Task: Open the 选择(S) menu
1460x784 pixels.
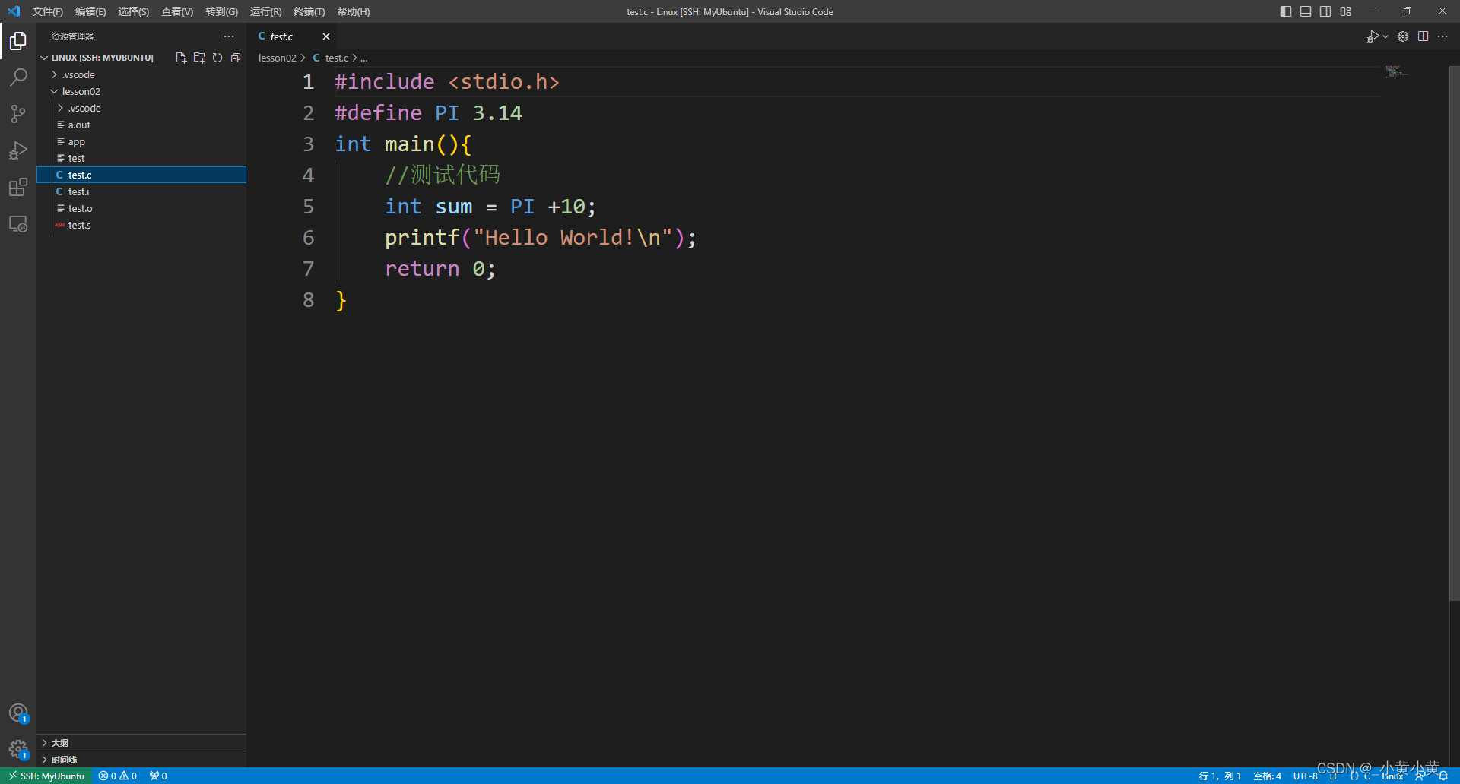Action: point(134,11)
